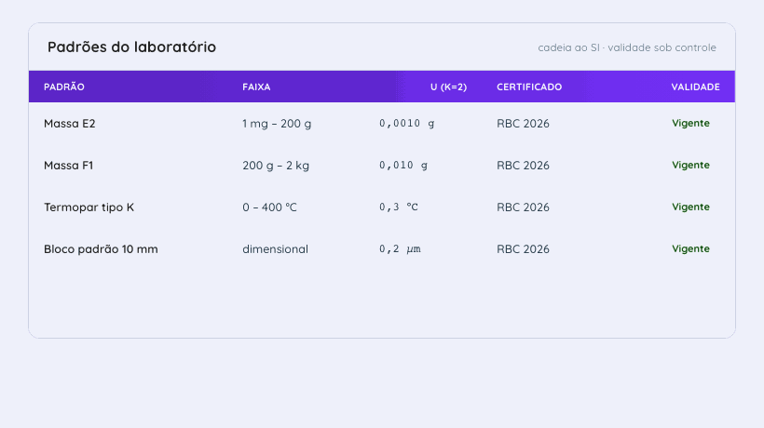Click RBC 2026 in Bloco padrão row
Screen dimensions: 764x428
point(523,249)
